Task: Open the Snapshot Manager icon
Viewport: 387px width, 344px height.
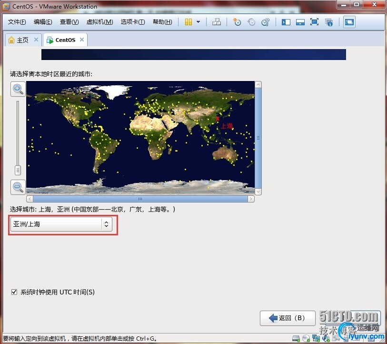Action: tap(266, 22)
